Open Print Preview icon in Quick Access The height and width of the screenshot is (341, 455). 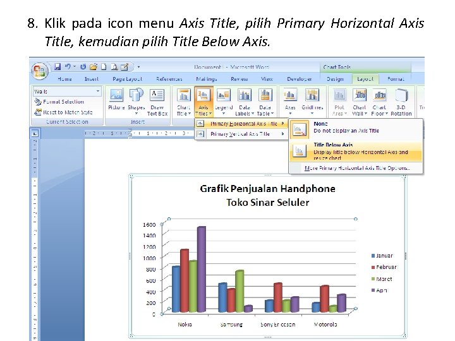coord(114,67)
